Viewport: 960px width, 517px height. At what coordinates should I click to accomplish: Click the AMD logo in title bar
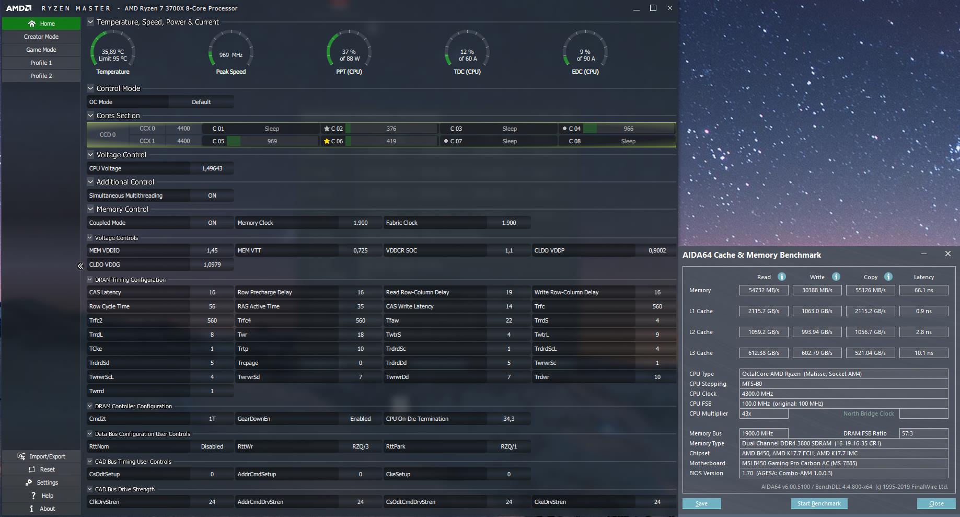coord(19,8)
